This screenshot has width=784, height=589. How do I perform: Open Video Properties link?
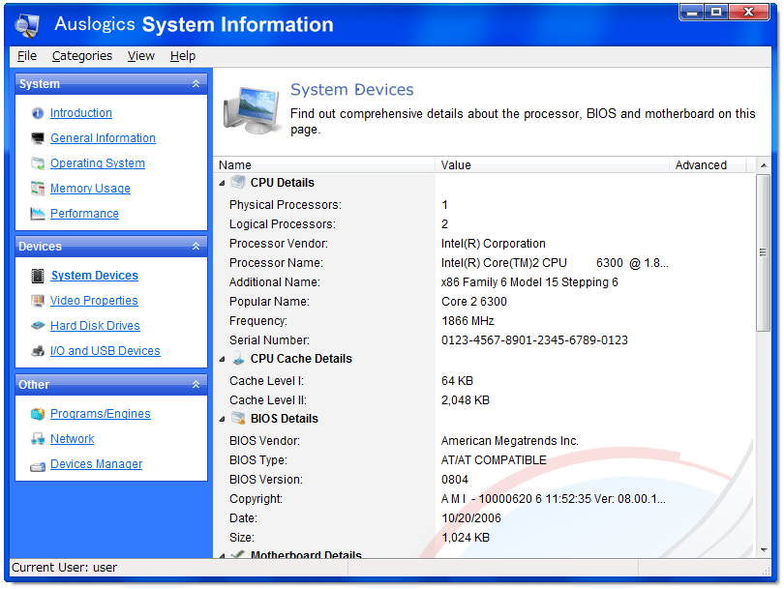point(94,301)
